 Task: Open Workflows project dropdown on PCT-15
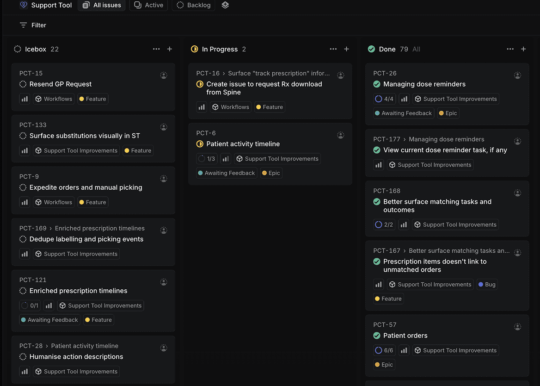pos(54,99)
